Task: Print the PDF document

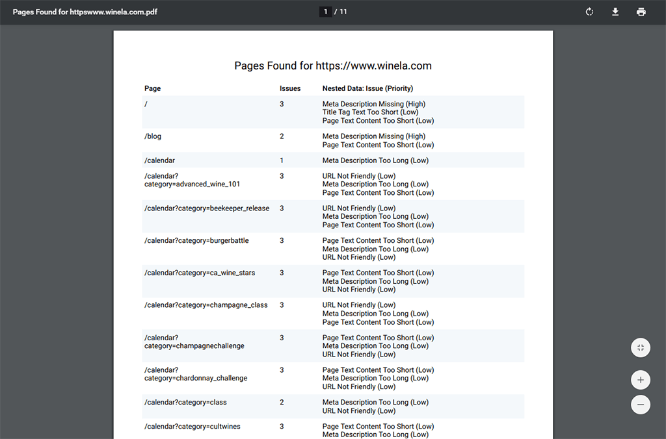Action: (641, 12)
